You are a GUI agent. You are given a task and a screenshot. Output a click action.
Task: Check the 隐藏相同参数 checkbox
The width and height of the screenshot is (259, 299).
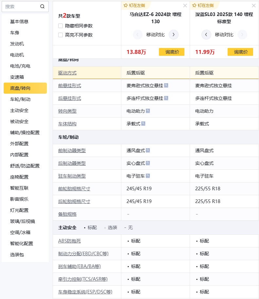[60, 26]
